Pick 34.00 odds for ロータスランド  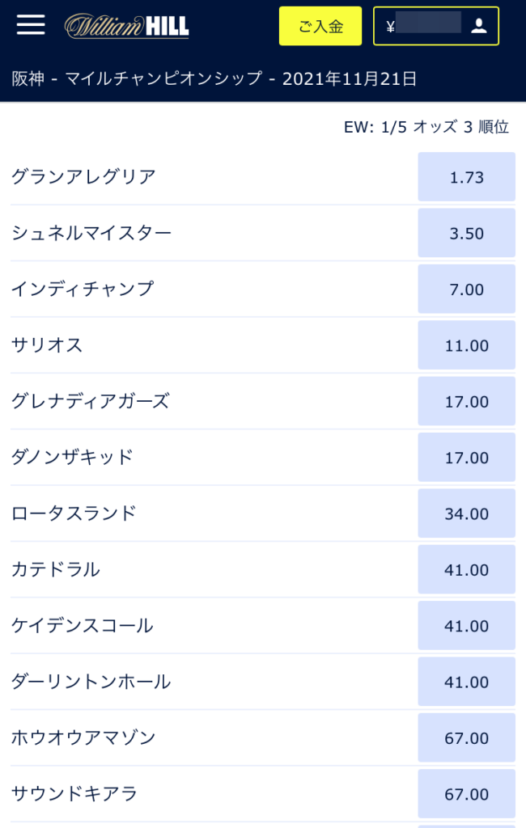click(466, 513)
